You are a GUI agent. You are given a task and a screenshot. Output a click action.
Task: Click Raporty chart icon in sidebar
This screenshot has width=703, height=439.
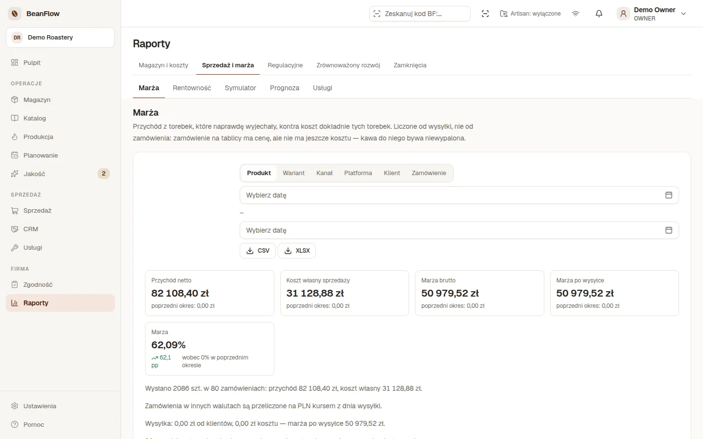click(15, 303)
